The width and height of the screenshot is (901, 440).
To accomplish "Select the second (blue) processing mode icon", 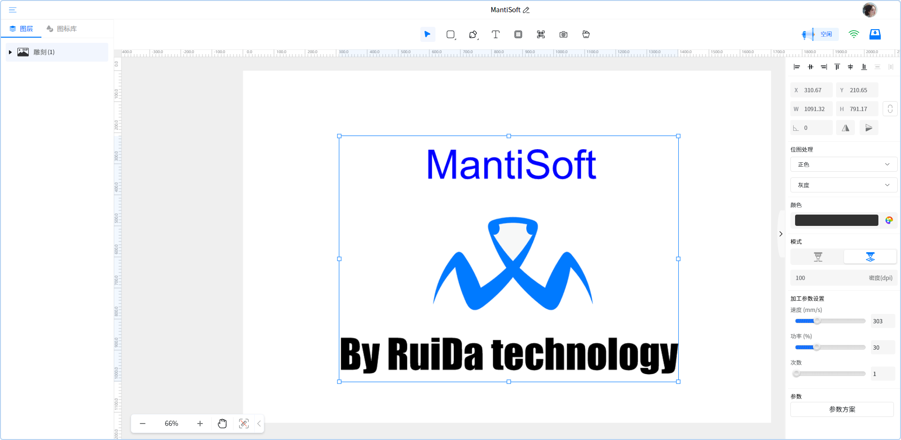I will [x=870, y=257].
